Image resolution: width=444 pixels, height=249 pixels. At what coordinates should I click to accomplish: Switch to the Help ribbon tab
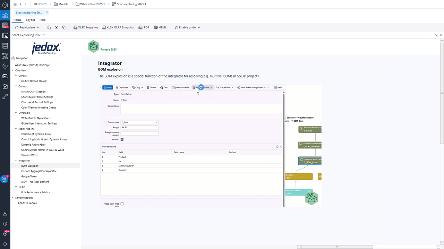[42, 20]
